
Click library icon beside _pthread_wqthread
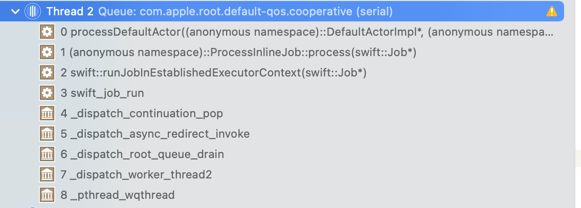click(47, 195)
